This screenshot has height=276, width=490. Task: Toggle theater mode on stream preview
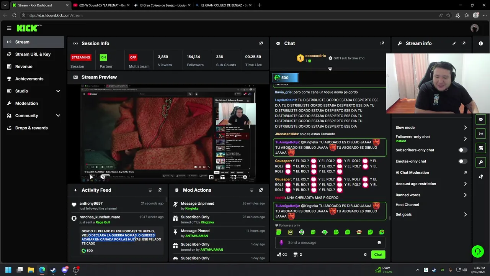coord(222,177)
